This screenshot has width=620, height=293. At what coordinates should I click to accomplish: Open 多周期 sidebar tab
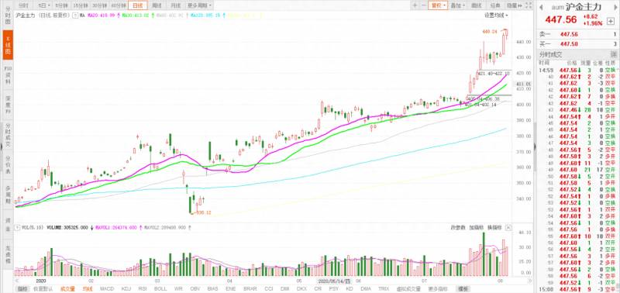click(8, 195)
